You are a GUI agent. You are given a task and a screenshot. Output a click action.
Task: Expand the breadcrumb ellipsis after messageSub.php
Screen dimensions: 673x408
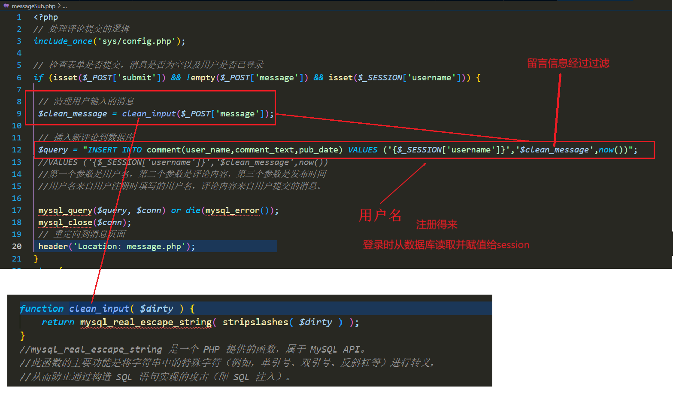65,6
